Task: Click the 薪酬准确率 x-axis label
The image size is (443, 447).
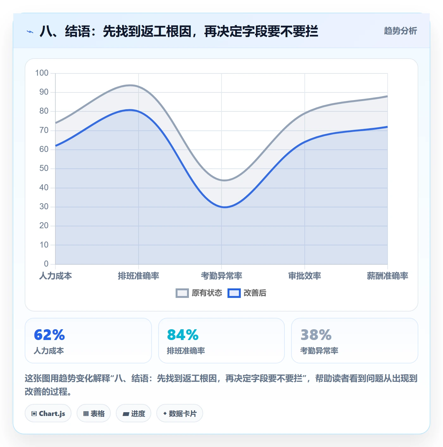Action: (x=388, y=276)
